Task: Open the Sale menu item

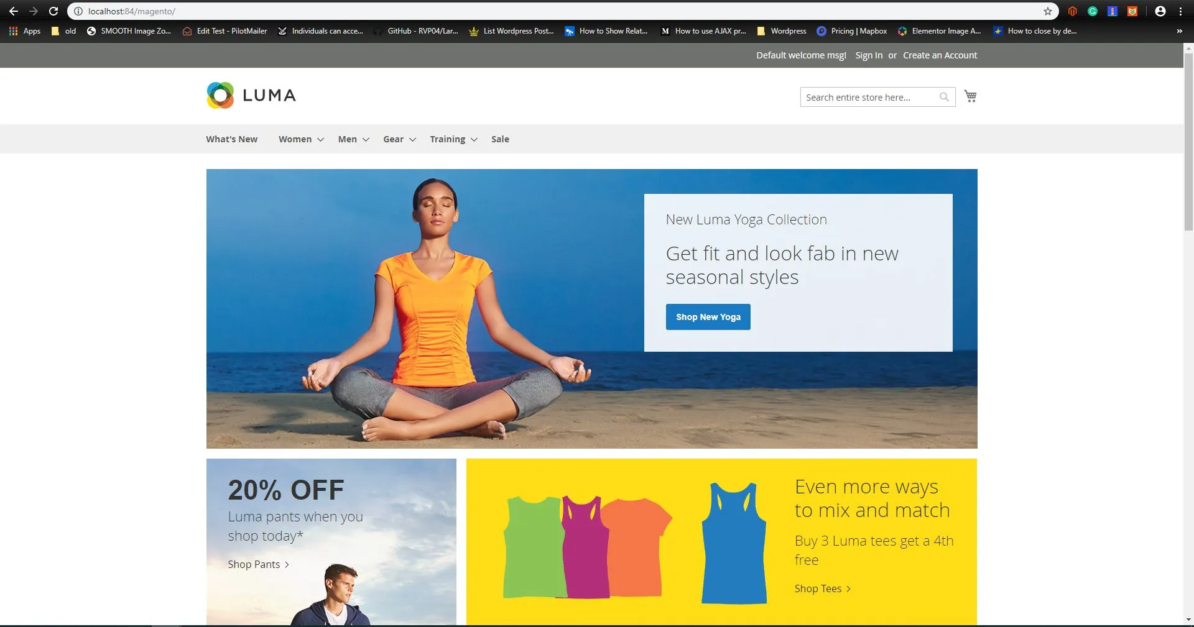Action: click(500, 139)
